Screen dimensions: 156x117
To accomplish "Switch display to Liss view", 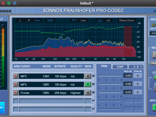I will (x=83, y=20).
